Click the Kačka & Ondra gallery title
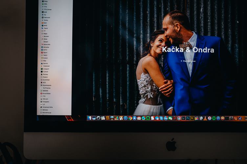Screen dimensions: 247x164 pos(188,50)
